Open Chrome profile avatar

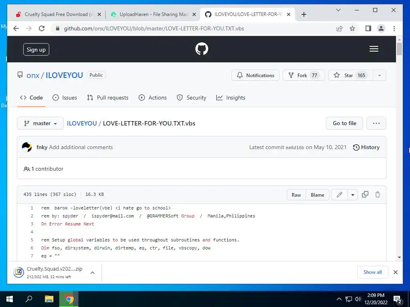click(x=381, y=28)
